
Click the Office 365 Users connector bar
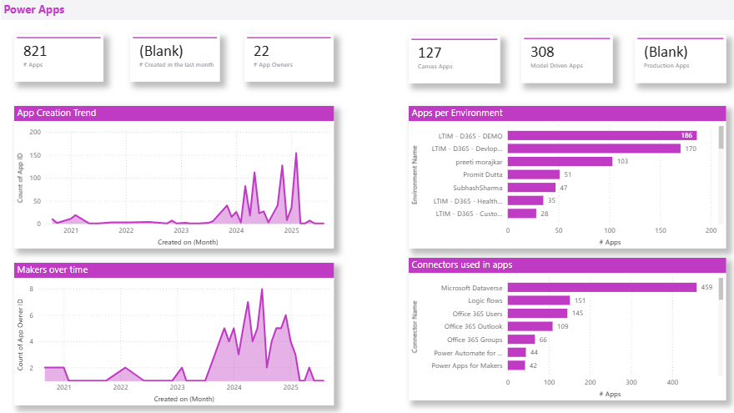pyautogui.click(x=537, y=313)
